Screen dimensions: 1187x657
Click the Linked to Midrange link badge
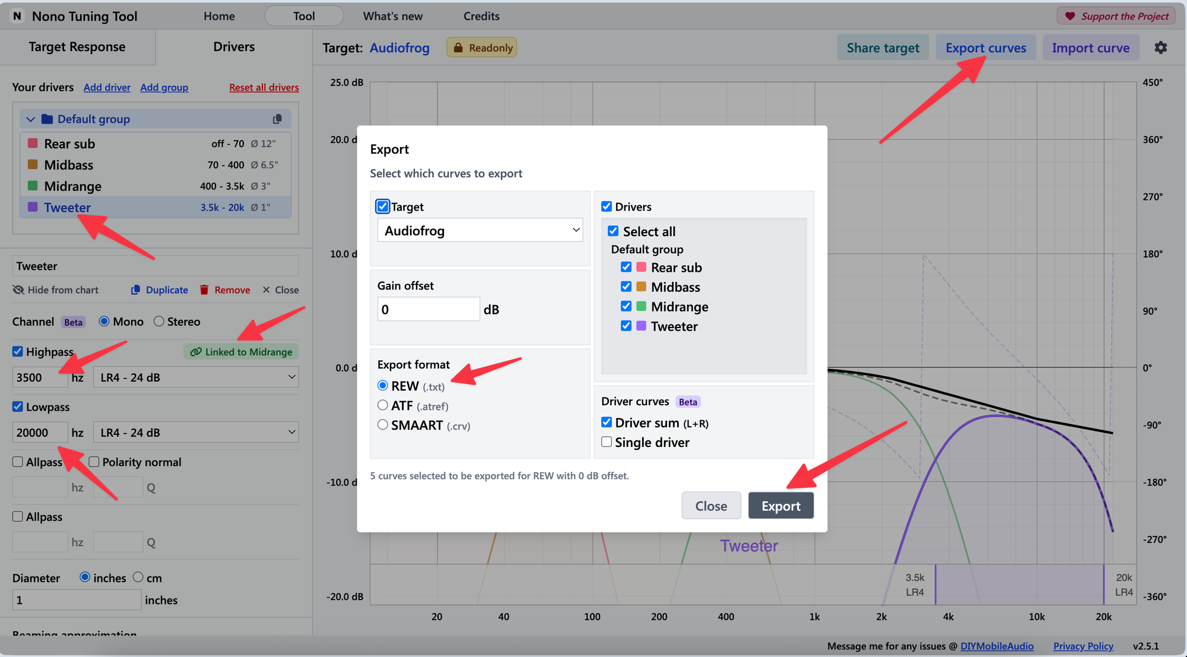point(241,352)
